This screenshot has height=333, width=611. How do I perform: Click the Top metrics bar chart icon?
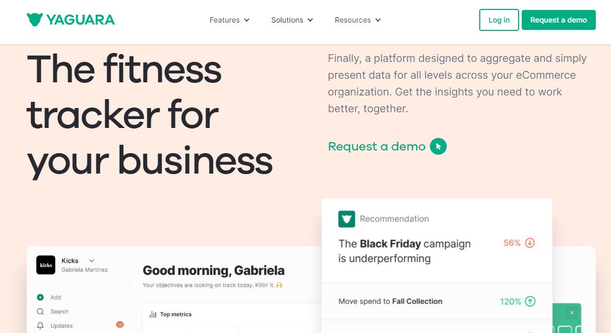point(153,315)
